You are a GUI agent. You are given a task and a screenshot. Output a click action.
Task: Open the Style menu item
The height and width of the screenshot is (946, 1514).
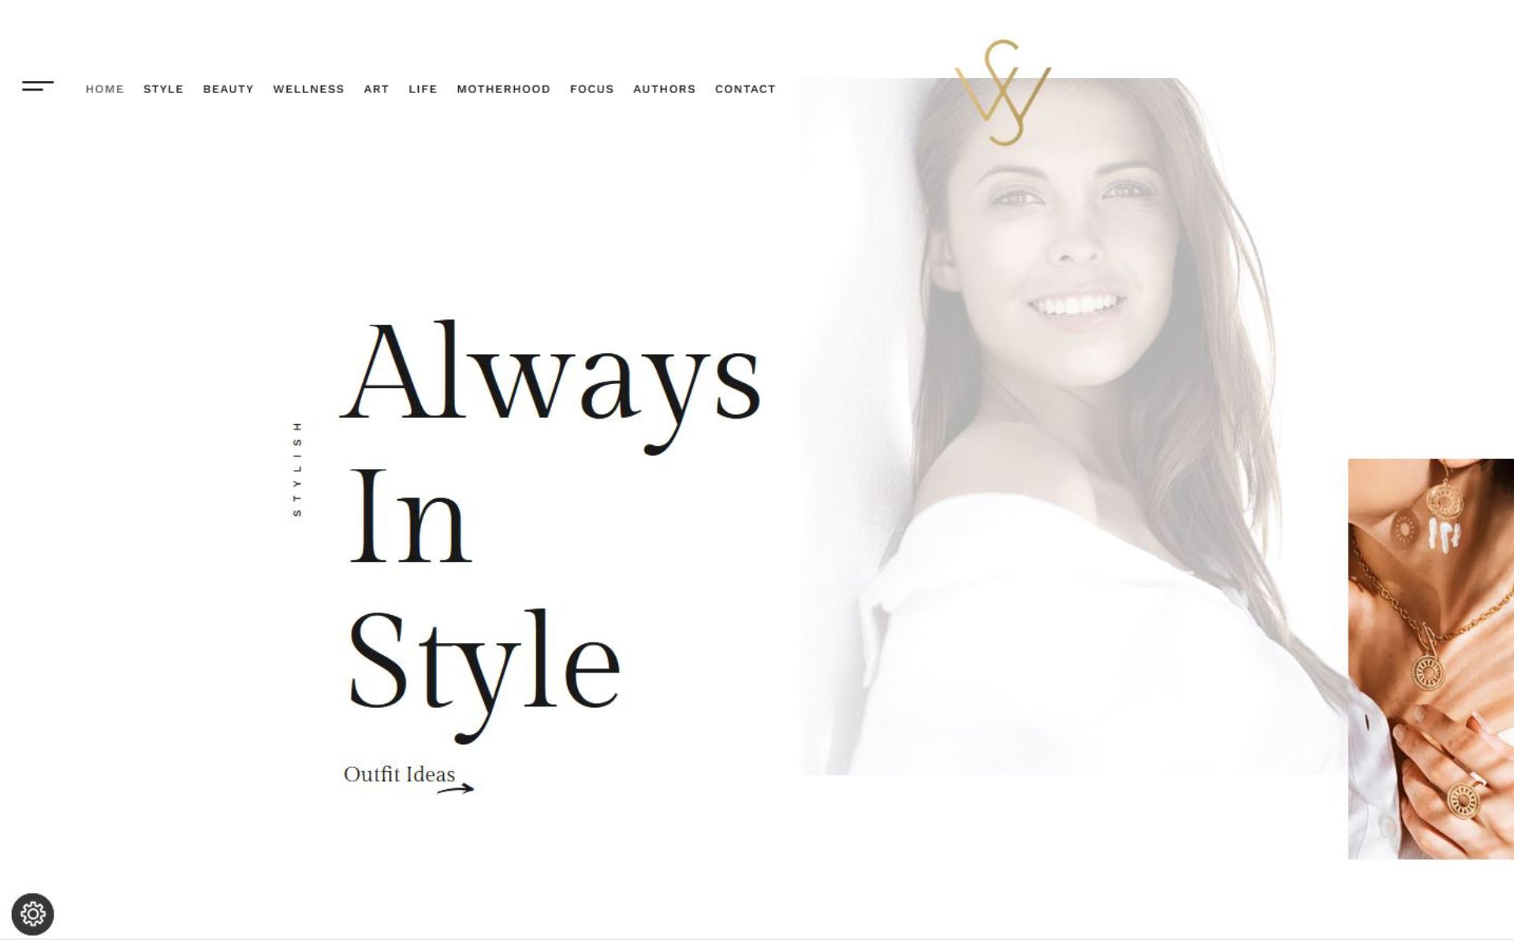point(163,89)
